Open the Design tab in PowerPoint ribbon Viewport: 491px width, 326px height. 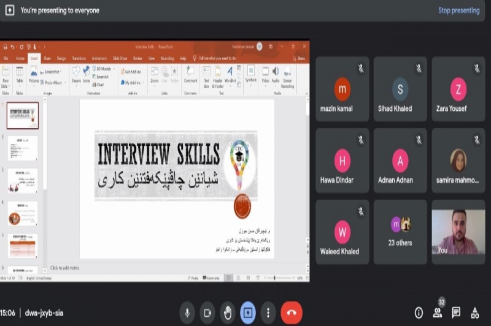[61, 58]
